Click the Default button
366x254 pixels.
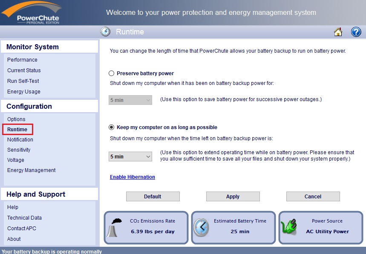pyautogui.click(x=153, y=197)
